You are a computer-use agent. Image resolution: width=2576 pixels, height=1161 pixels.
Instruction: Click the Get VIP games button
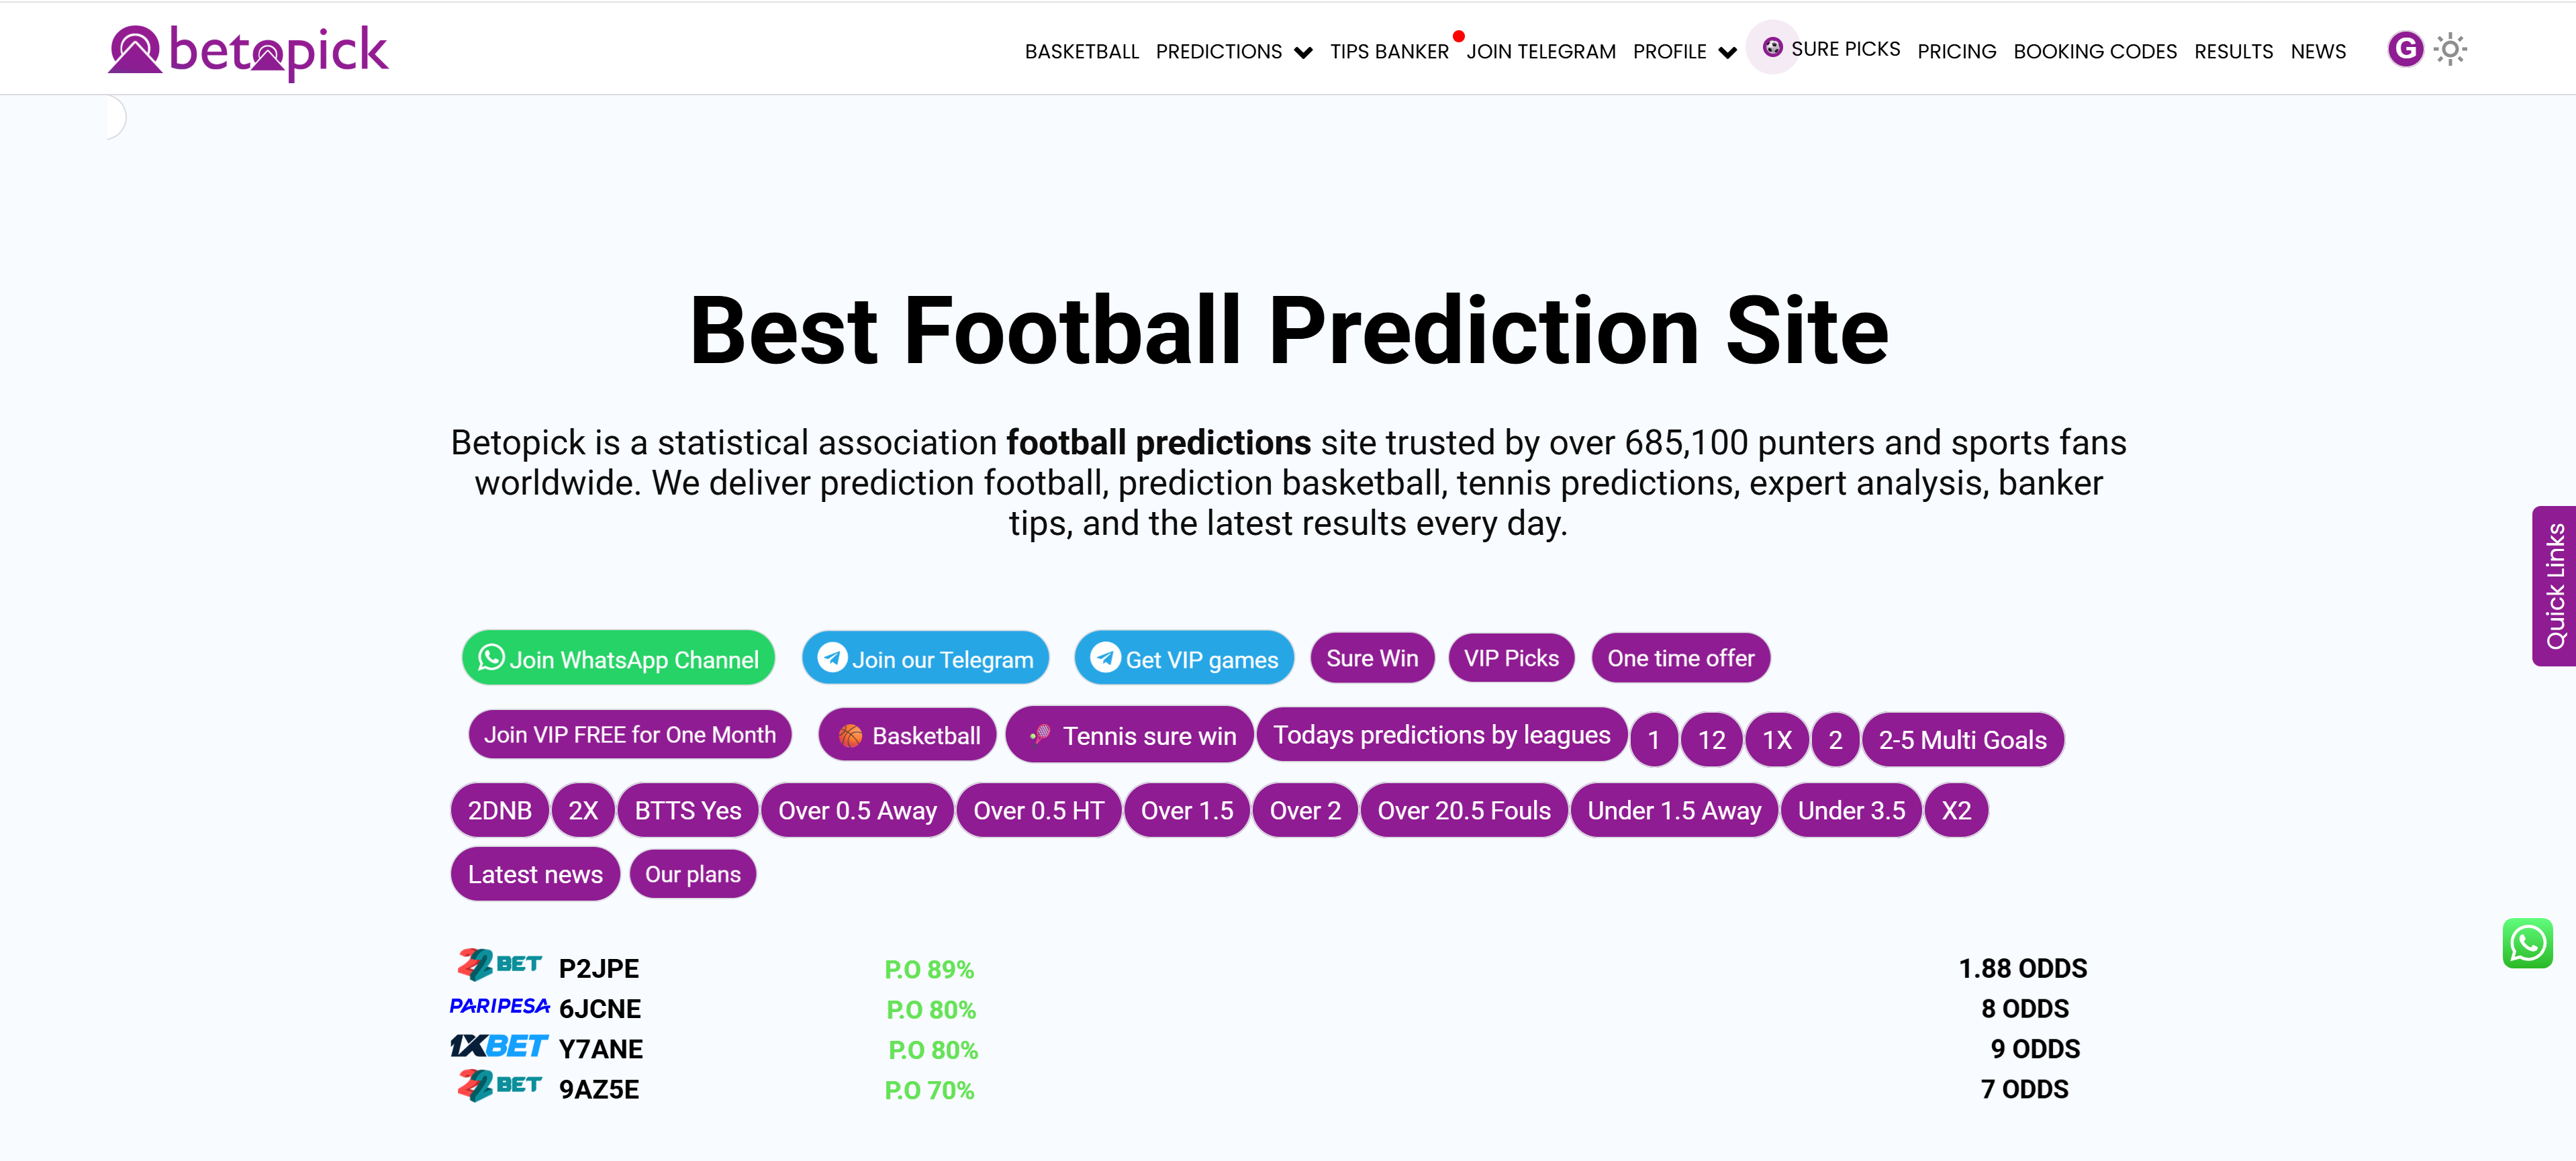[1184, 659]
